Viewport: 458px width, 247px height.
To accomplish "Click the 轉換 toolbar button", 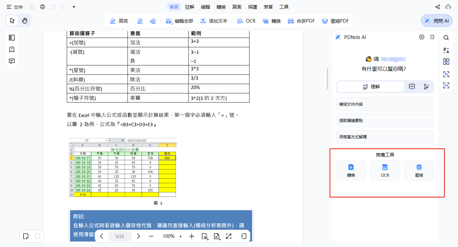I will pyautogui.click(x=272, y=21).
